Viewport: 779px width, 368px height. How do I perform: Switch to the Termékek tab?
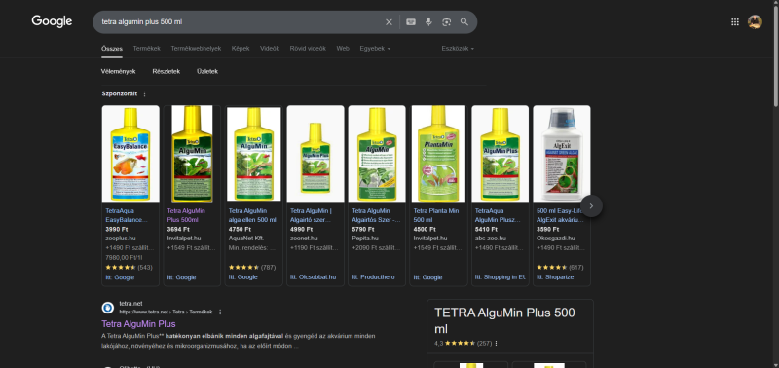(147, 48)
